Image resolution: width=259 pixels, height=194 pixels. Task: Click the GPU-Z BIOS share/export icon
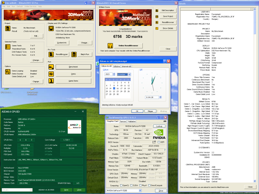click(x=154, y=142)
